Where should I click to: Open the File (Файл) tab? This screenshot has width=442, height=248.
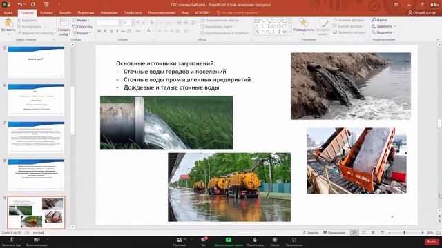pyautogui.click(x=8, y=12)
